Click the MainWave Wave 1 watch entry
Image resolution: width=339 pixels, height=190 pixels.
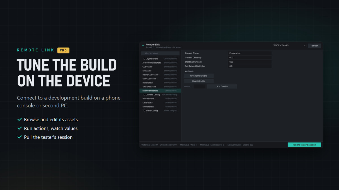coord(188,145)
